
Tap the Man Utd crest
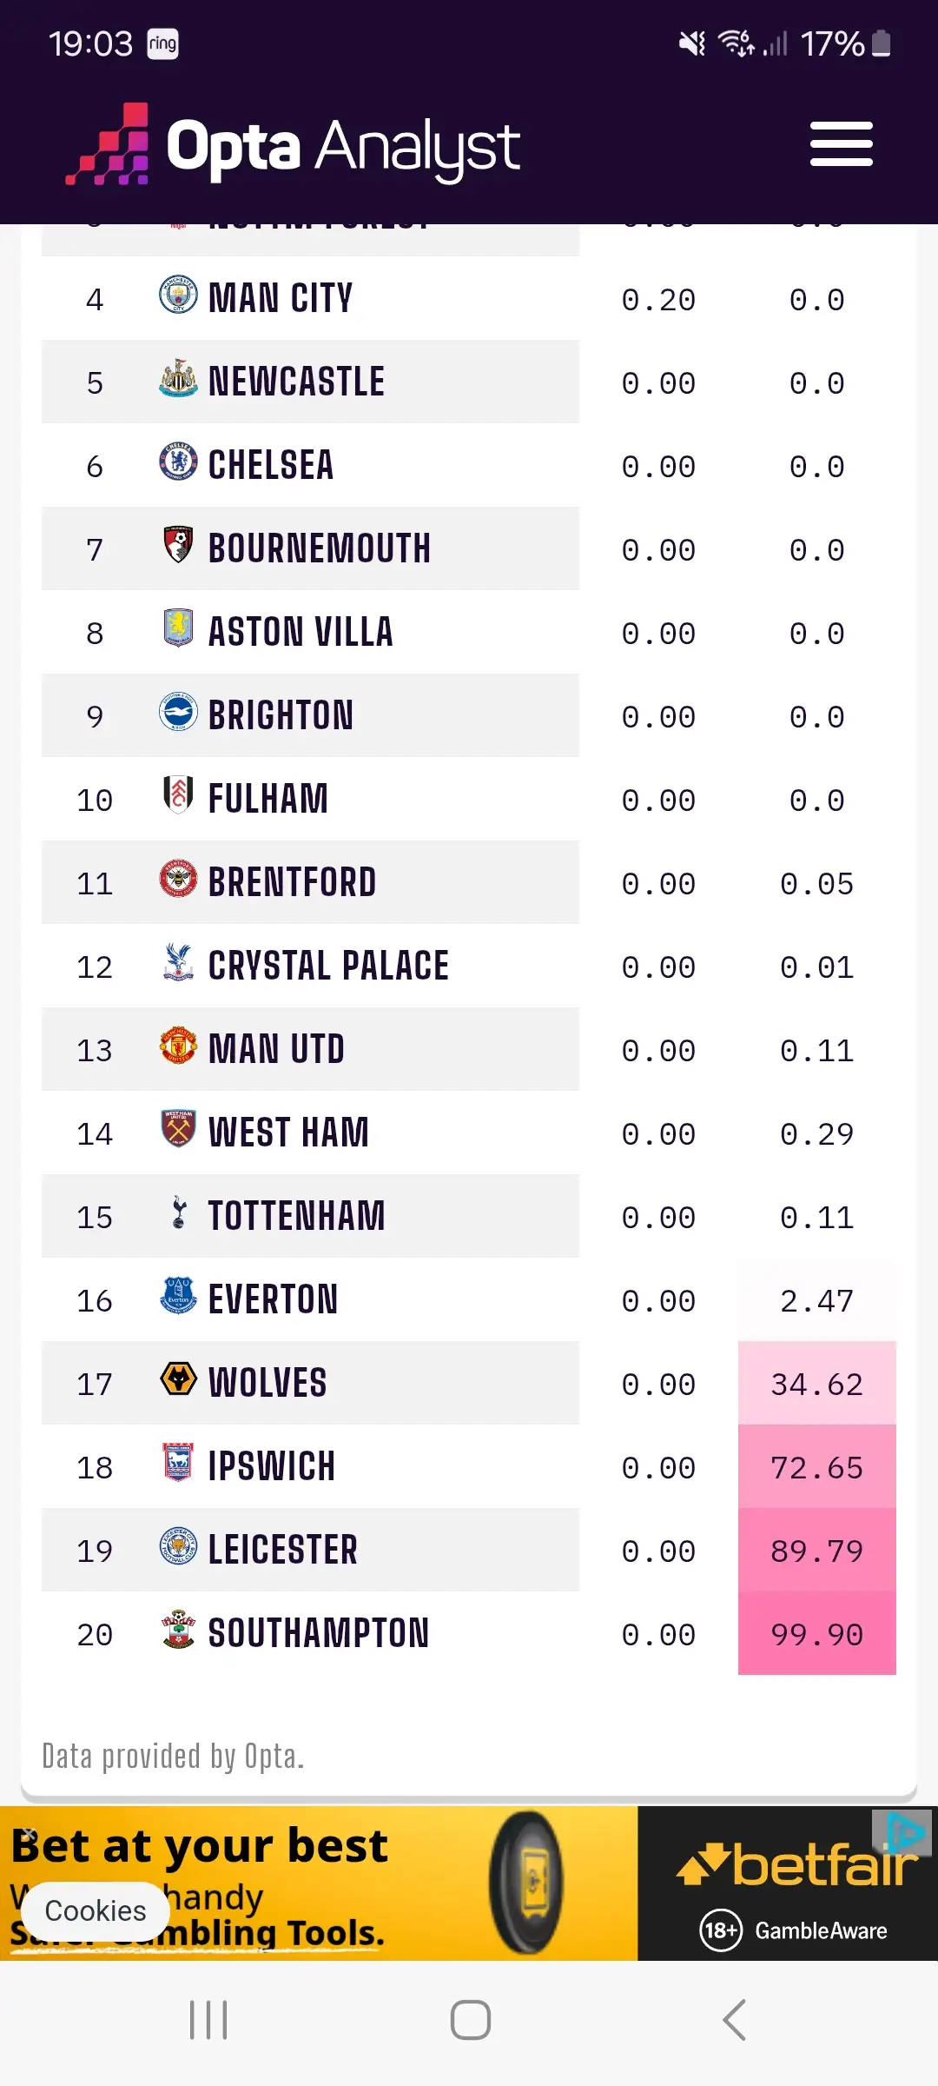coord(178,1046)
